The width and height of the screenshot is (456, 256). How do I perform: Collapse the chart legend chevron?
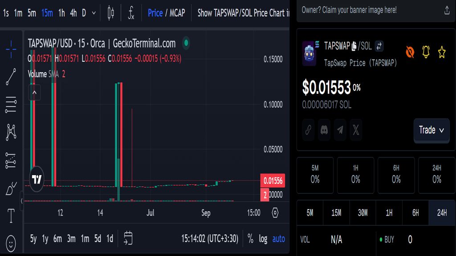click(x=34, y=92)
